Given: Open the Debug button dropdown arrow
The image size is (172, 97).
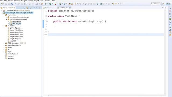Looking at the screenshot, I should click(x=48, y=4).
